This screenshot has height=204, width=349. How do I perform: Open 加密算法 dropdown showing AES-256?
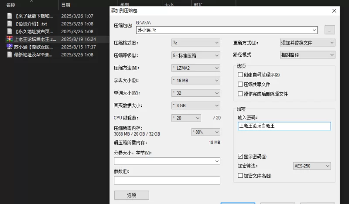312,166
